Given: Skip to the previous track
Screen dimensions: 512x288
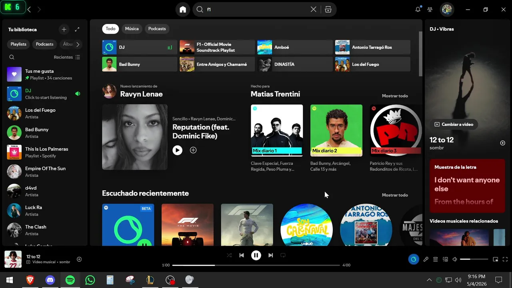Looking at the screenshot, I should coord(242,255).
